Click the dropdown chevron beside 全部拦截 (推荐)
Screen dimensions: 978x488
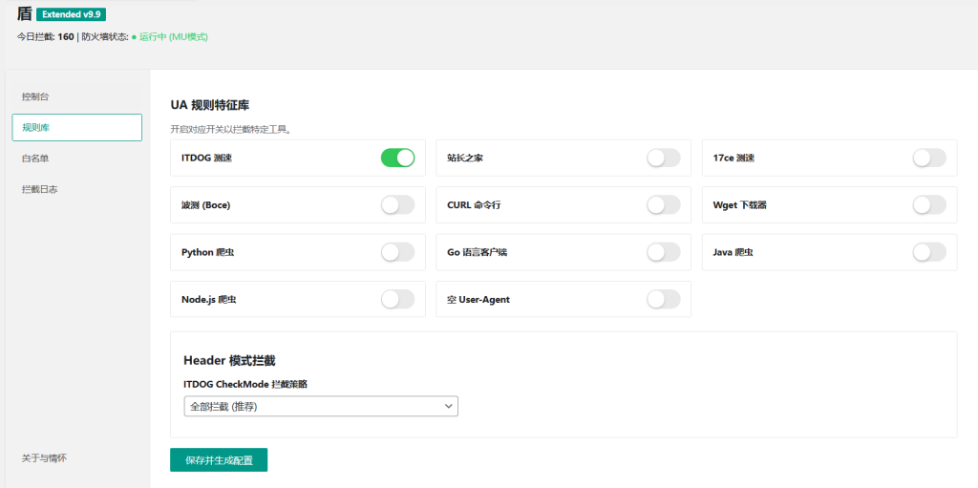[449, 407]
